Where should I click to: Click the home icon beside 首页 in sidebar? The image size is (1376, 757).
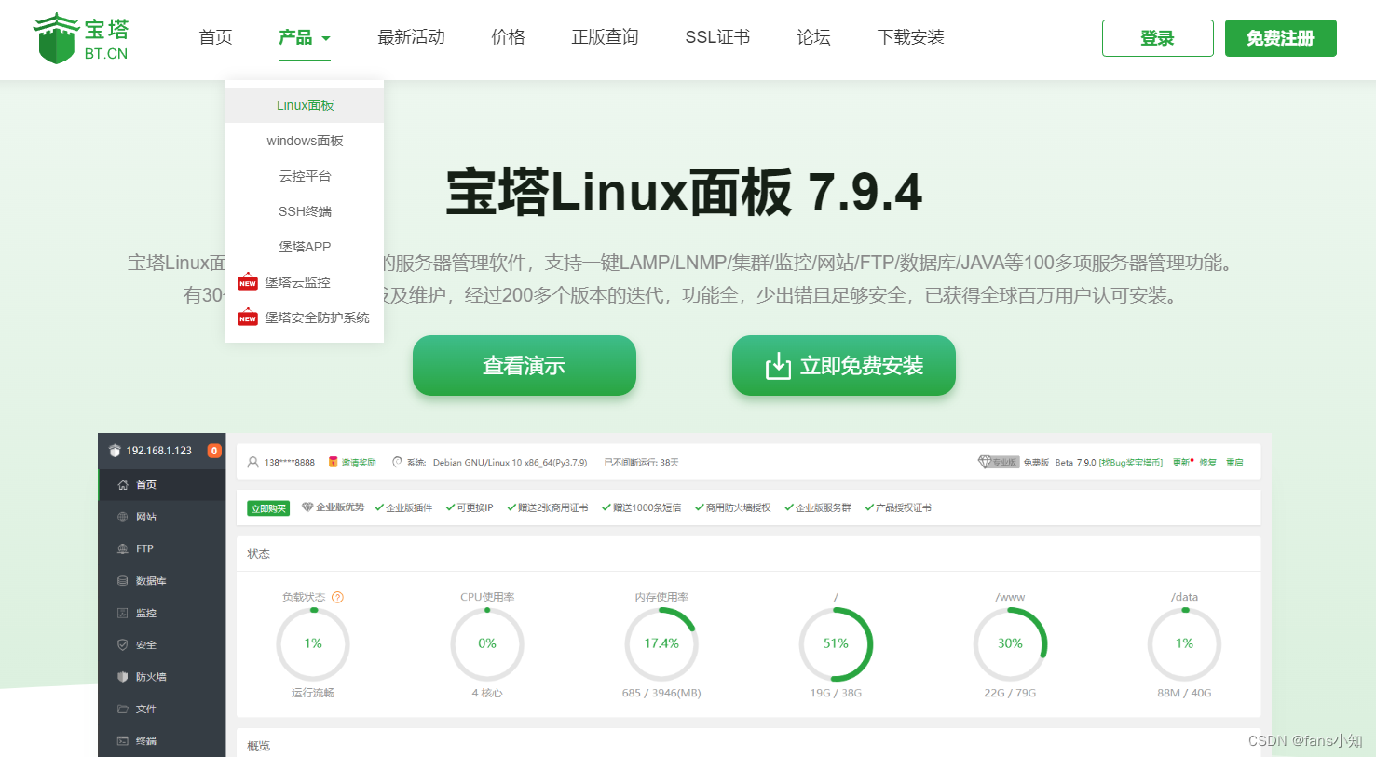pos(123,485)
